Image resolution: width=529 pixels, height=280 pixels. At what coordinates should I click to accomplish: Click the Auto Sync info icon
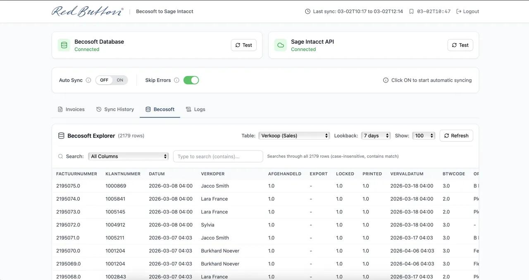(x=88, y=80)
